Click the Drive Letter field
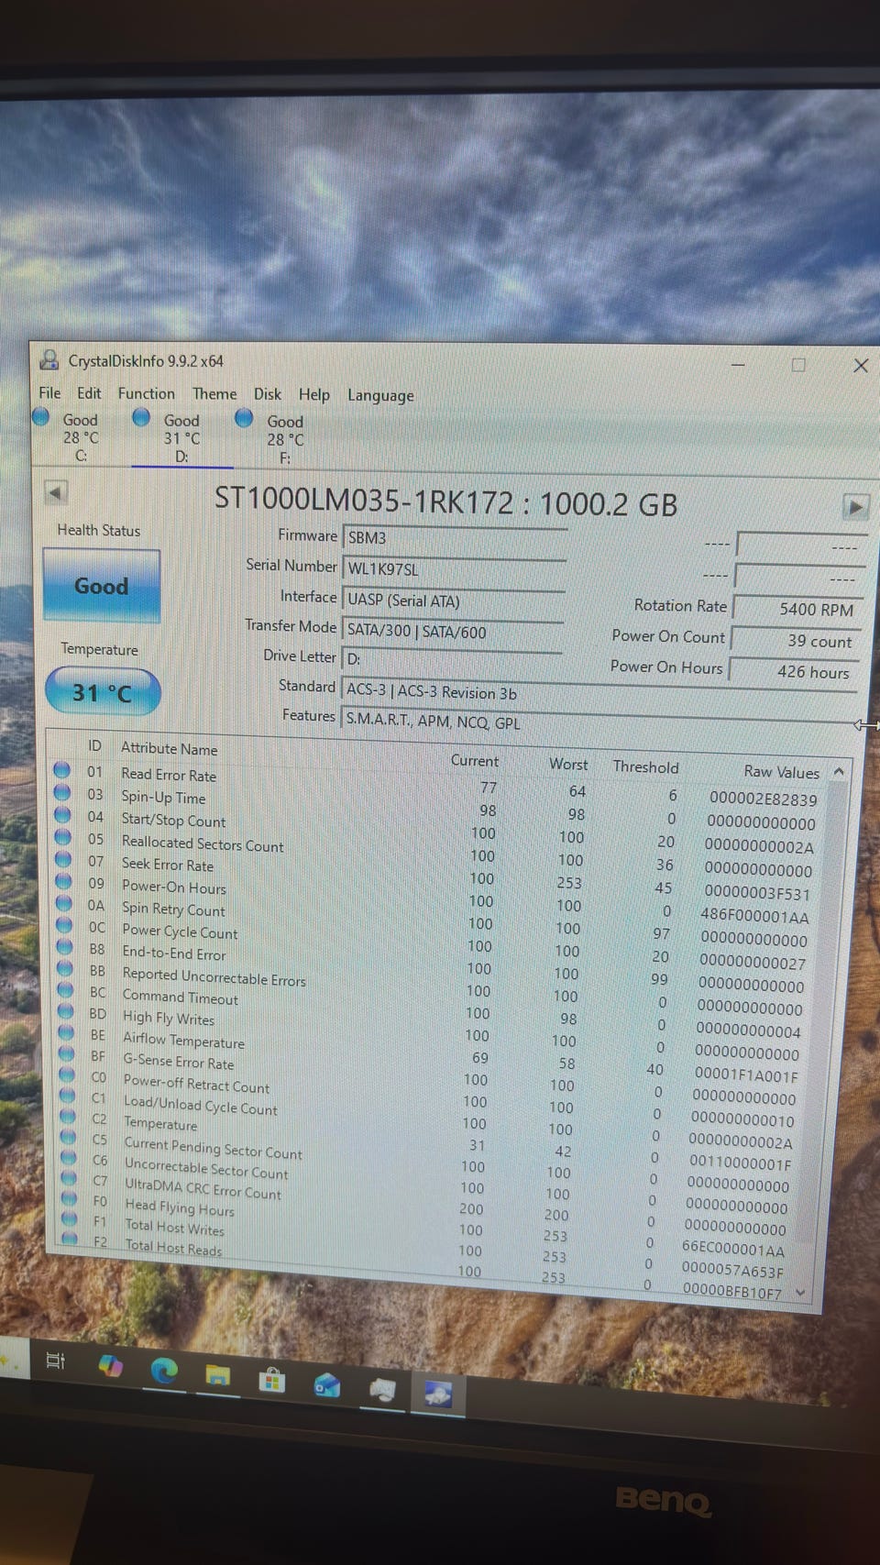This screenshot has width=880, height=1565. 451,658
